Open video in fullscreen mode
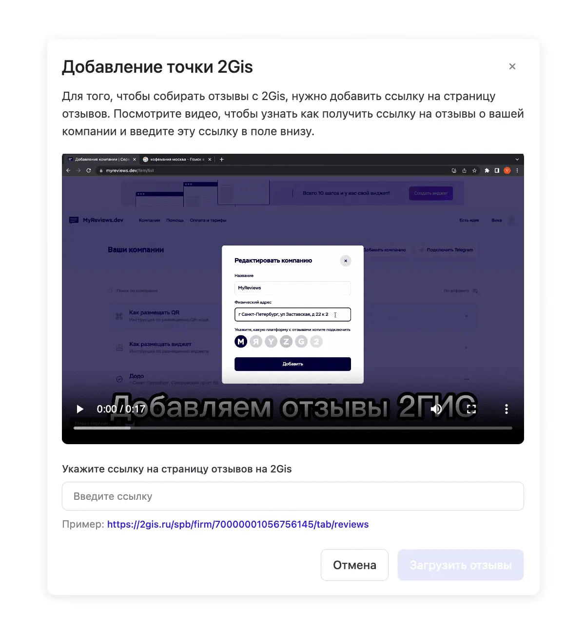The image size is (585, 635). coord(471,409)
